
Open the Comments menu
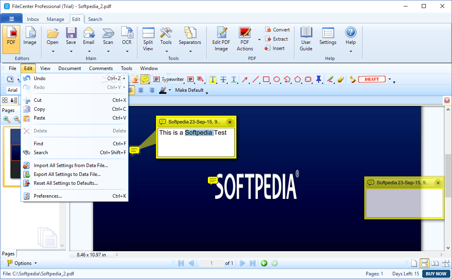click(101, 68)
